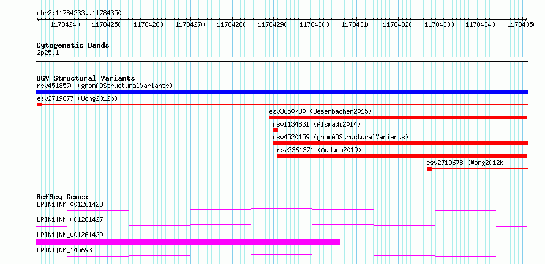The width and height of the screenshot is (545, 264).
Task: Click the red nsv3361371 variant bar
Action: 402,156
